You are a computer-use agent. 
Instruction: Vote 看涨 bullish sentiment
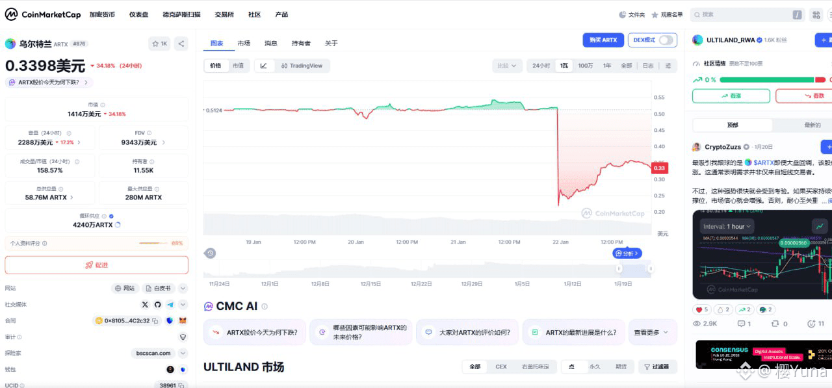point(731,96)
